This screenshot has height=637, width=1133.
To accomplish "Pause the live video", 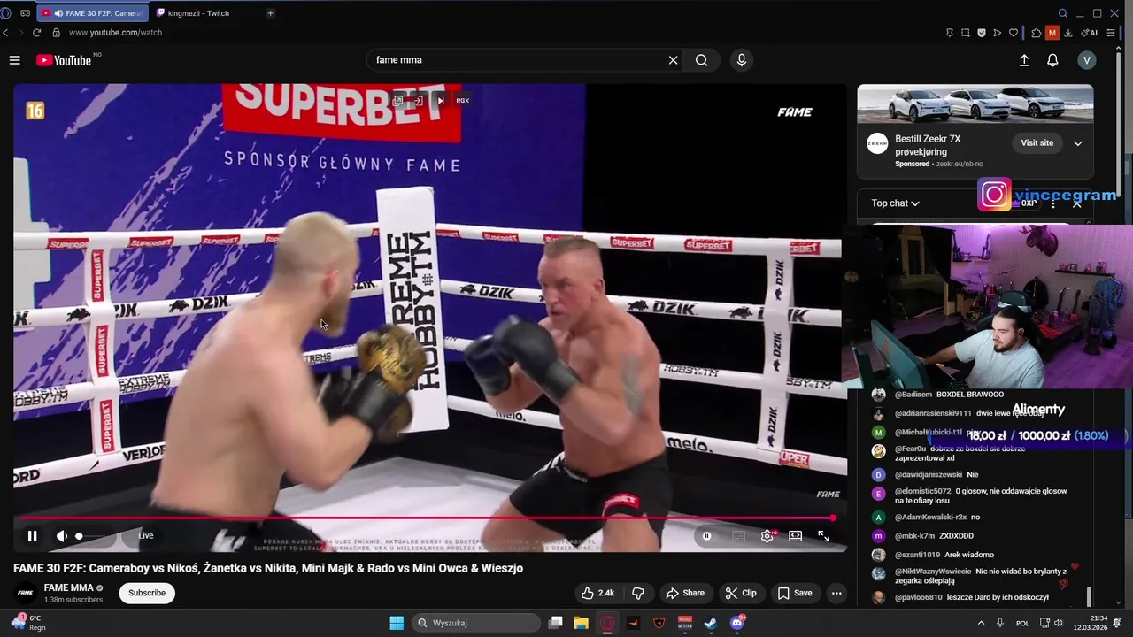I will (x=32, y=536).
